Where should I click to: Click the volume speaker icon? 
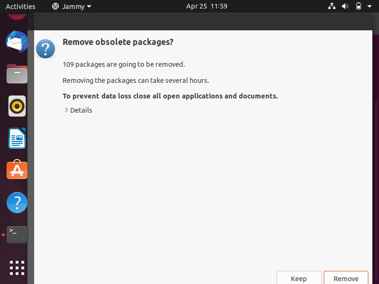tap(345, 6)
